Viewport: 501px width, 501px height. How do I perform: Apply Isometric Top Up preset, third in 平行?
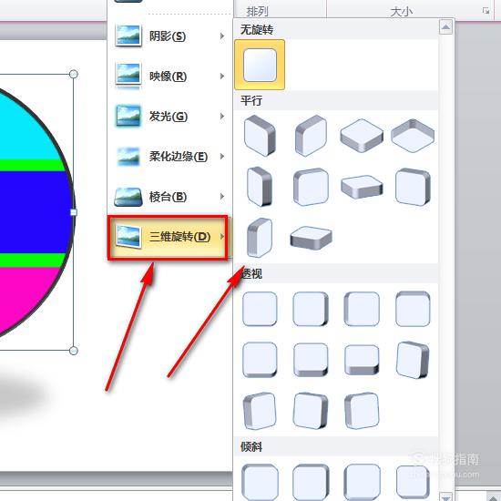point(362,136)
